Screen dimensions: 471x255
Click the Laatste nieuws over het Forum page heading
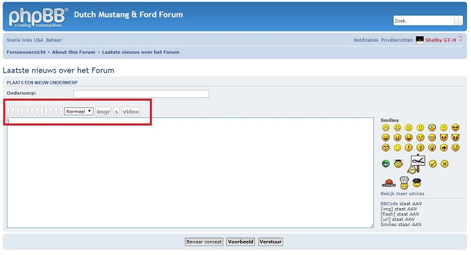[x=59, y=70]
